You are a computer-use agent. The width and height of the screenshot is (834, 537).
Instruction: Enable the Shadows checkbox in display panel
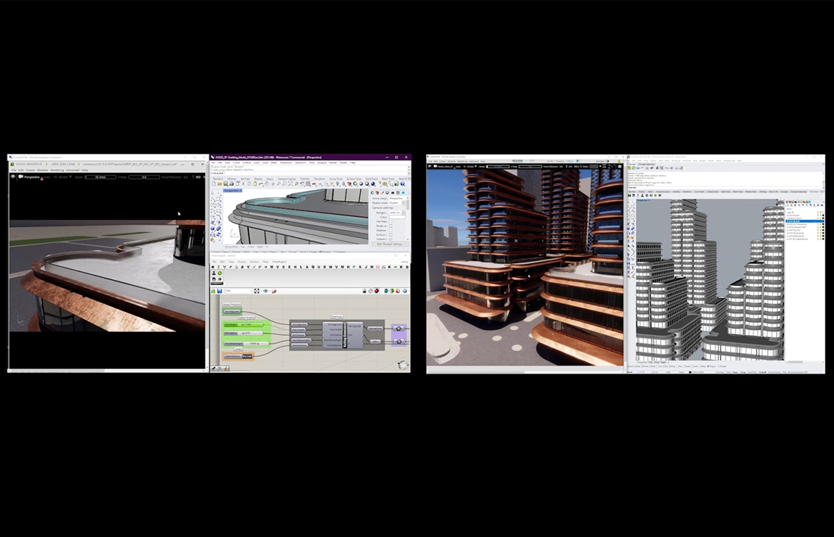(x=391, y=230)
